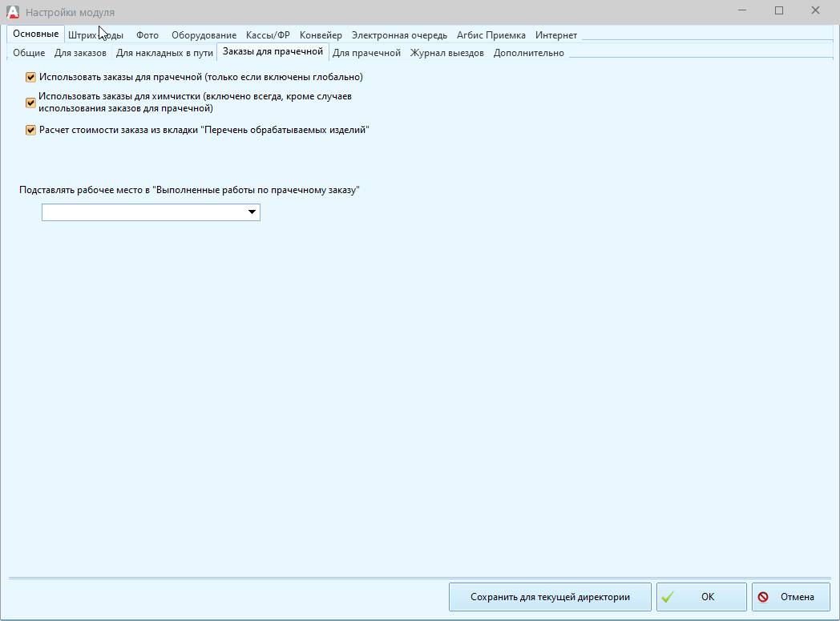The width and height of the screenshot is (840, 621).
Task: Open the рабочее место dropdown arrow
Action: (252, 212)
